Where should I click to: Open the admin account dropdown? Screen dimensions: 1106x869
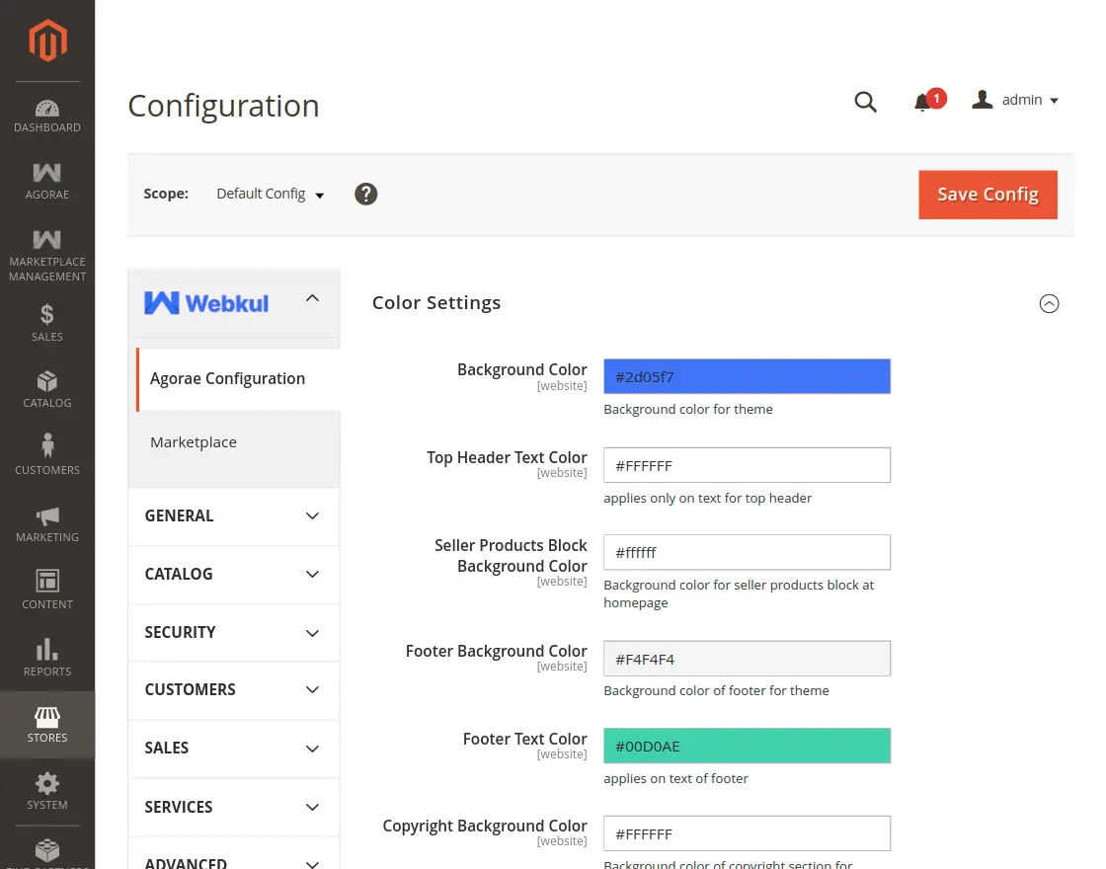(x=1016, y=101)
